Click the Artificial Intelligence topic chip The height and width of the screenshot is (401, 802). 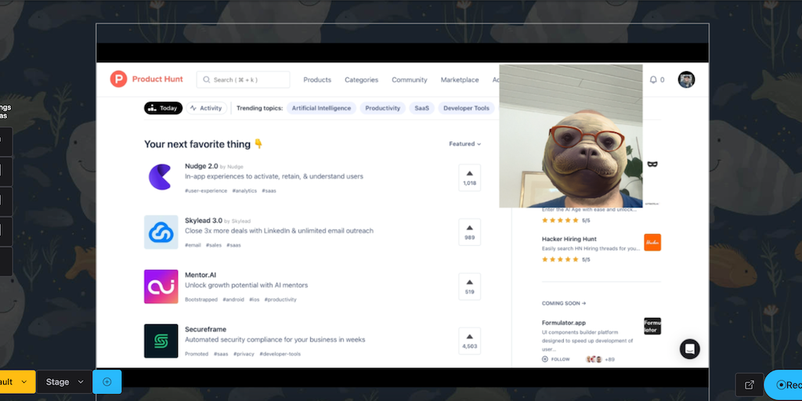click(321, 108)
